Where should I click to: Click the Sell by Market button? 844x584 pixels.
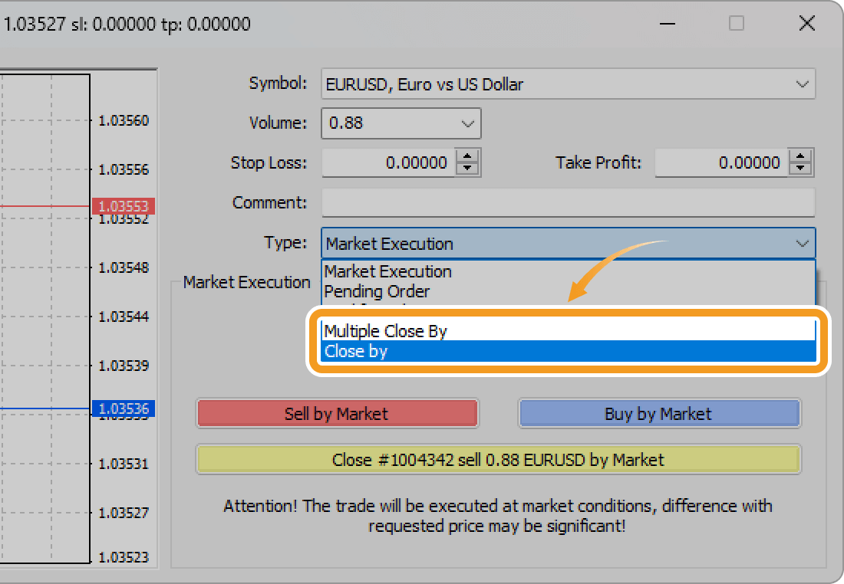(x=337, y=414)
